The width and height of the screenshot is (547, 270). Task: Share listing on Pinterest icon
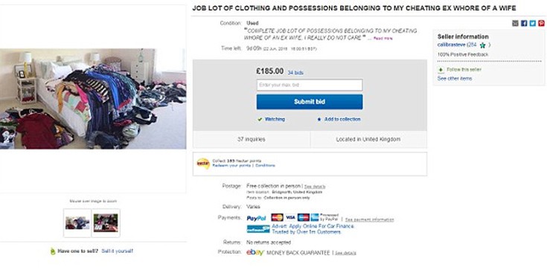[x=541, y=23]
